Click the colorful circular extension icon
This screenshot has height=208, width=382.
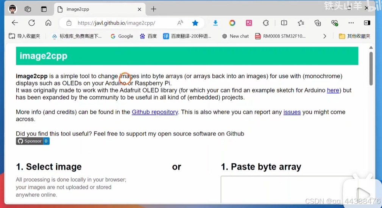coord(232,23)
